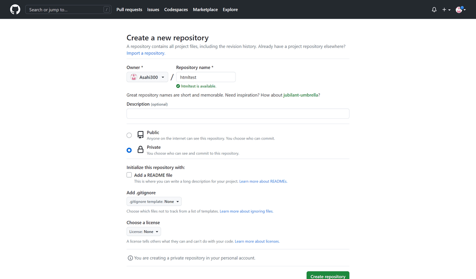Select the Private repository radio button
This screenshot has height=279, width=476.
129,150
